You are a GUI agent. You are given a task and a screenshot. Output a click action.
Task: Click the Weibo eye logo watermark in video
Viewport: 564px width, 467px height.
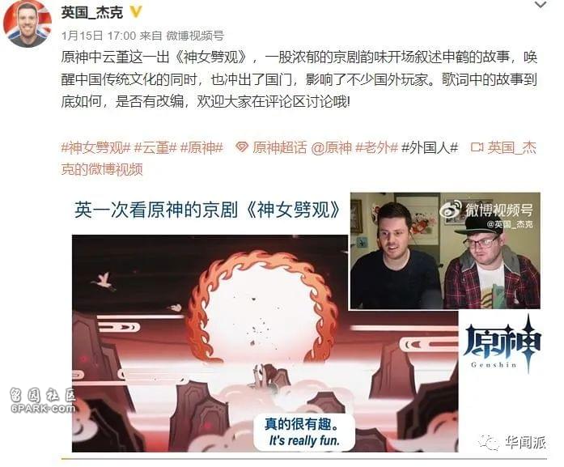(451, 210)
